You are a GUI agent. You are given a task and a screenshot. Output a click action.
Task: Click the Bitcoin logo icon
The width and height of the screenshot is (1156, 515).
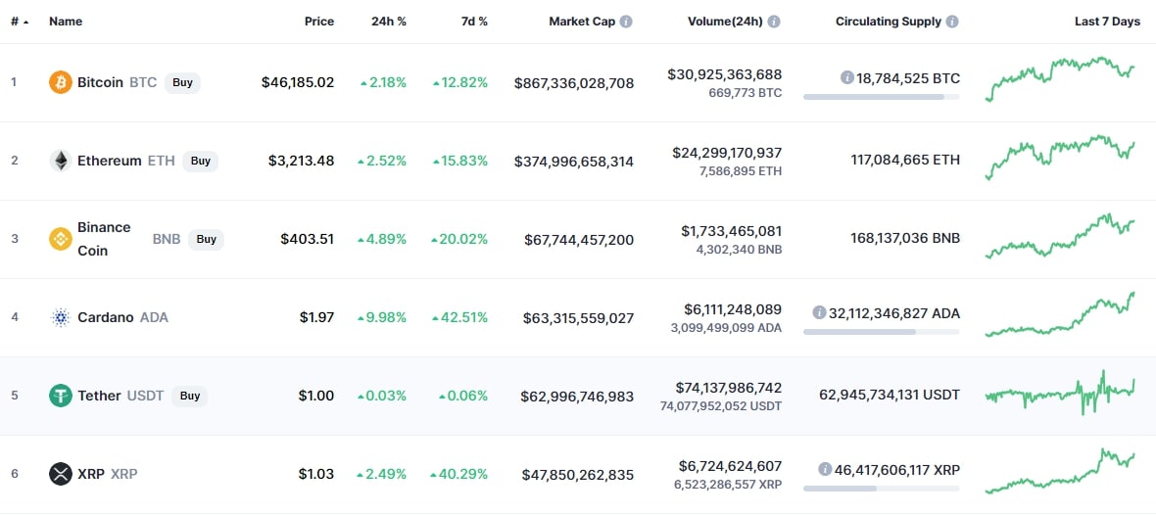(x=61, y=82)
